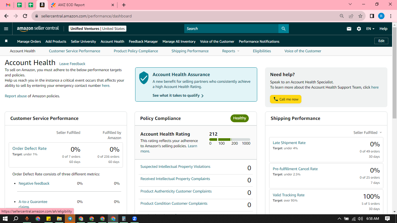Image resolution: width=397 pixels, height=223 pixels.
Task: Reload the current page
Action: pyautogui.click(x=25, y=16)
